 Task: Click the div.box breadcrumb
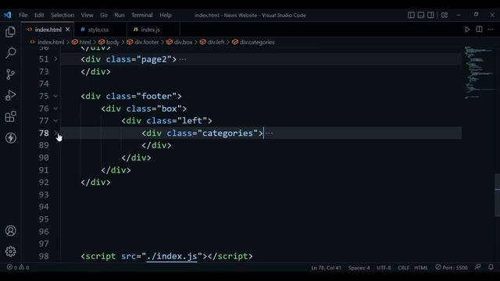183,42
